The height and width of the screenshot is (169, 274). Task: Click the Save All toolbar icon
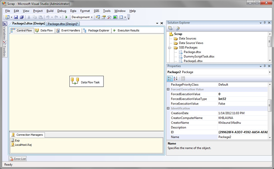pyautogui.click(x=22, y=17)
